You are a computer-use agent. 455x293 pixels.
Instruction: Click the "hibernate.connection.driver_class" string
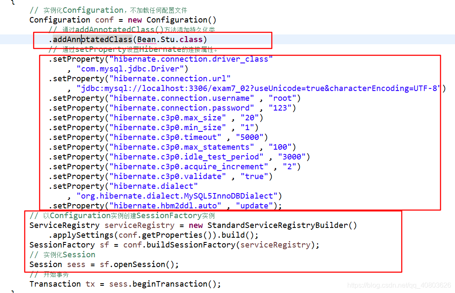[x=191, y=59]
